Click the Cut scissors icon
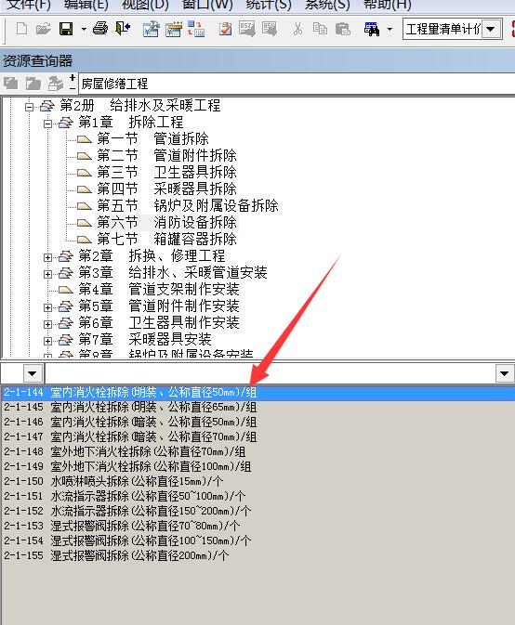The height and width of the screenshot is (625, 515). (x=297, y=29)
